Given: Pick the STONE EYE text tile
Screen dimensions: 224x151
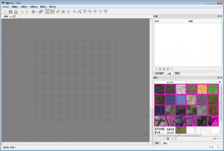Looking at the screenshot, I should pos(160,130).
